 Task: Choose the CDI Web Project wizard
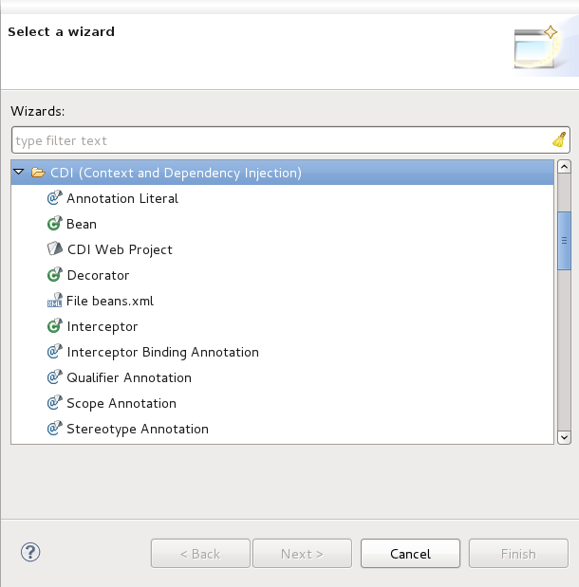click(x=120, y=249)
